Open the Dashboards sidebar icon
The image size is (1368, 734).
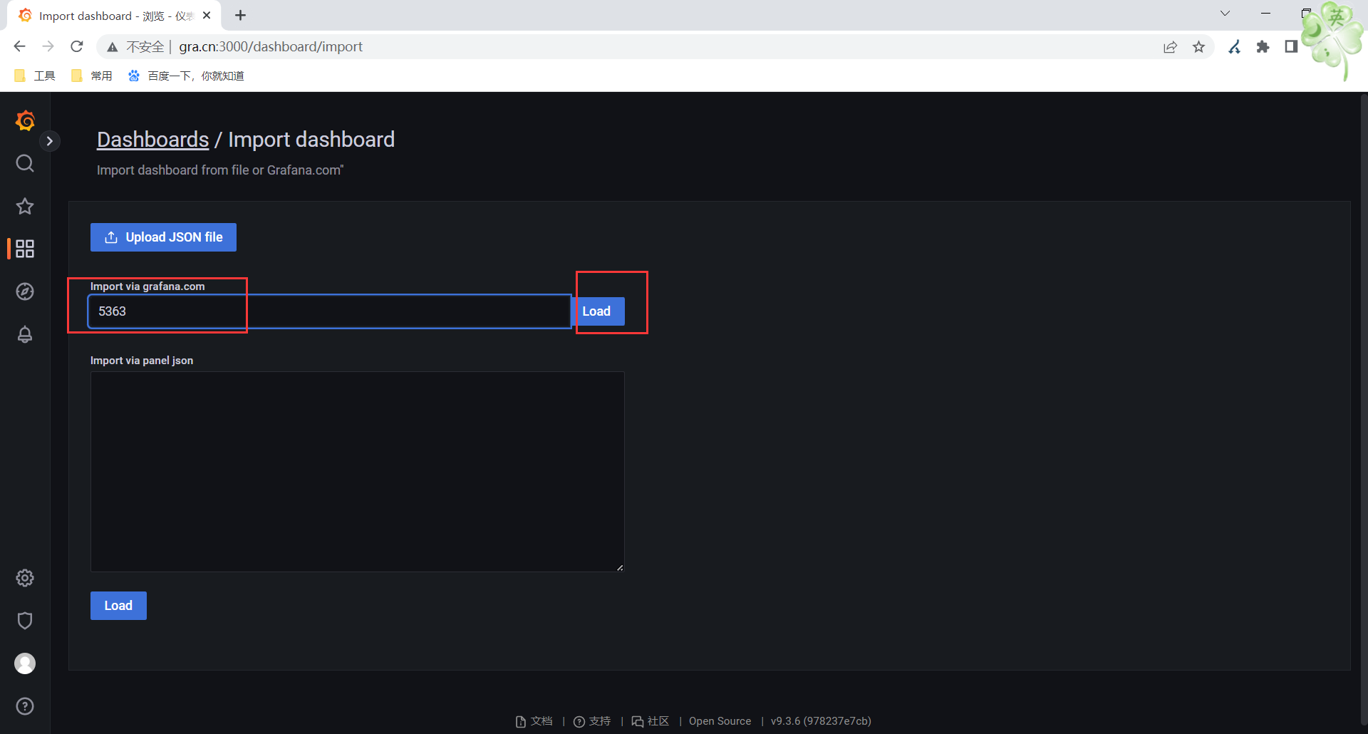click(x=25, y=249)
